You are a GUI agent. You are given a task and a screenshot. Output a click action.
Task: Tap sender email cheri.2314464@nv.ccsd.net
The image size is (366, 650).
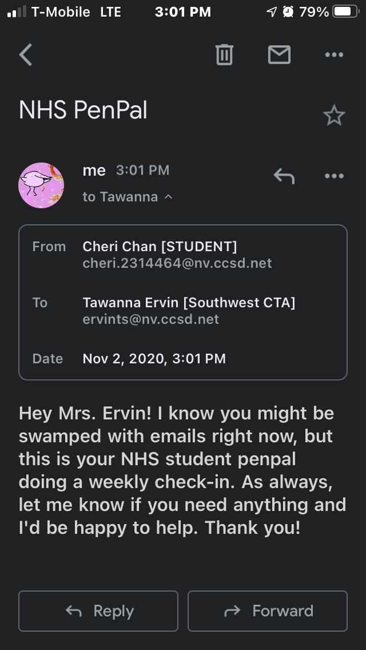click(177, 263)
